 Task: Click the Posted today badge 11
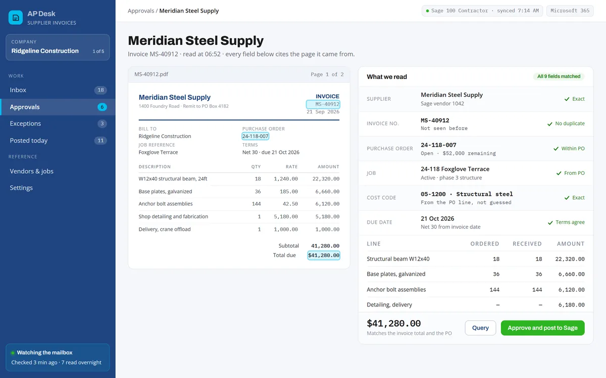click(100, 141)
